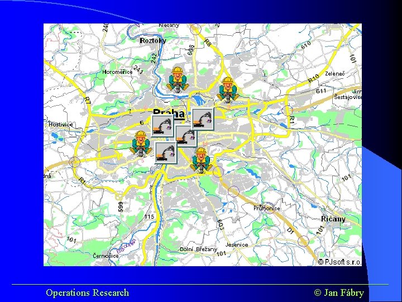Click the 611 road number

(x=321, y=91)
